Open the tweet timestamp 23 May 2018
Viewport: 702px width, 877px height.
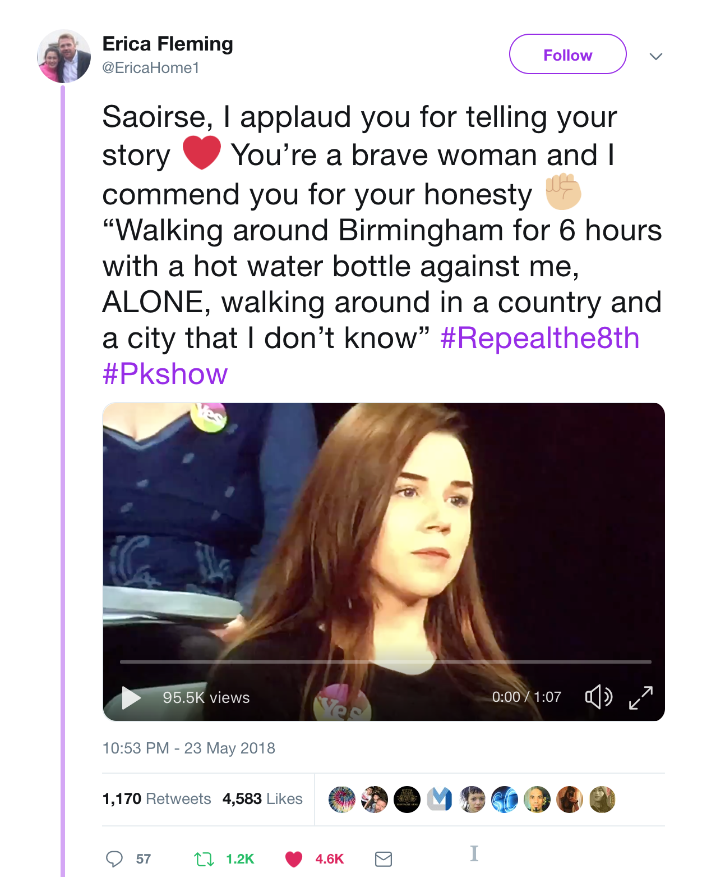pyautogui.click(x=188, y=748)
